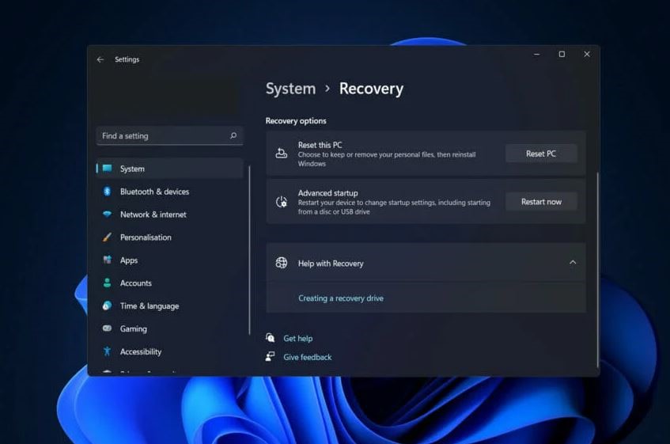Image resolution: width=670 pixels, height=444 pixels.
Task: Click the Find a setting search box
Action: (170, 135)
